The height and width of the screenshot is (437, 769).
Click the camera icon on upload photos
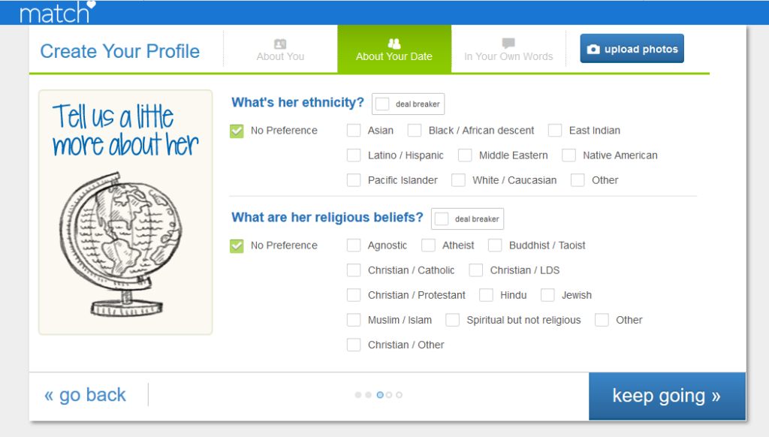593,47
